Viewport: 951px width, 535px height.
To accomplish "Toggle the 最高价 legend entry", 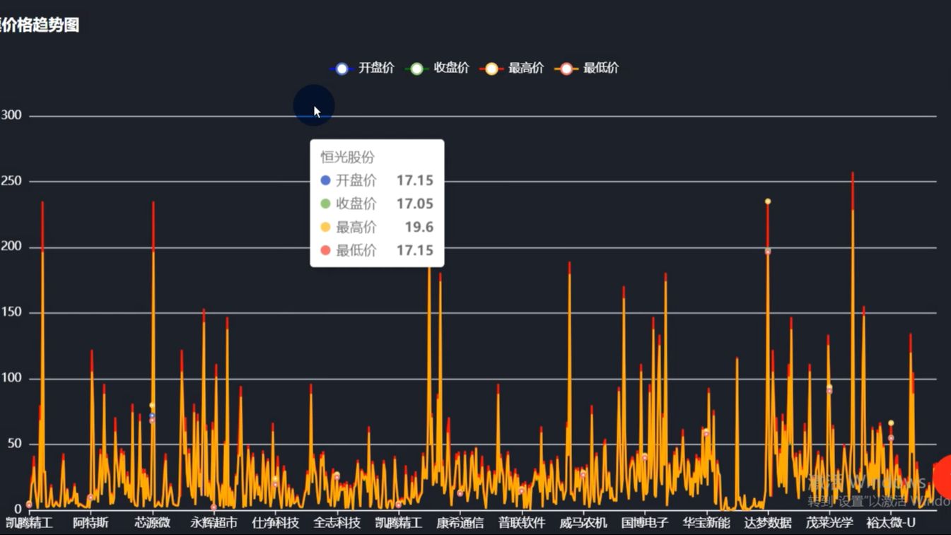I will (x=512, y=69).
